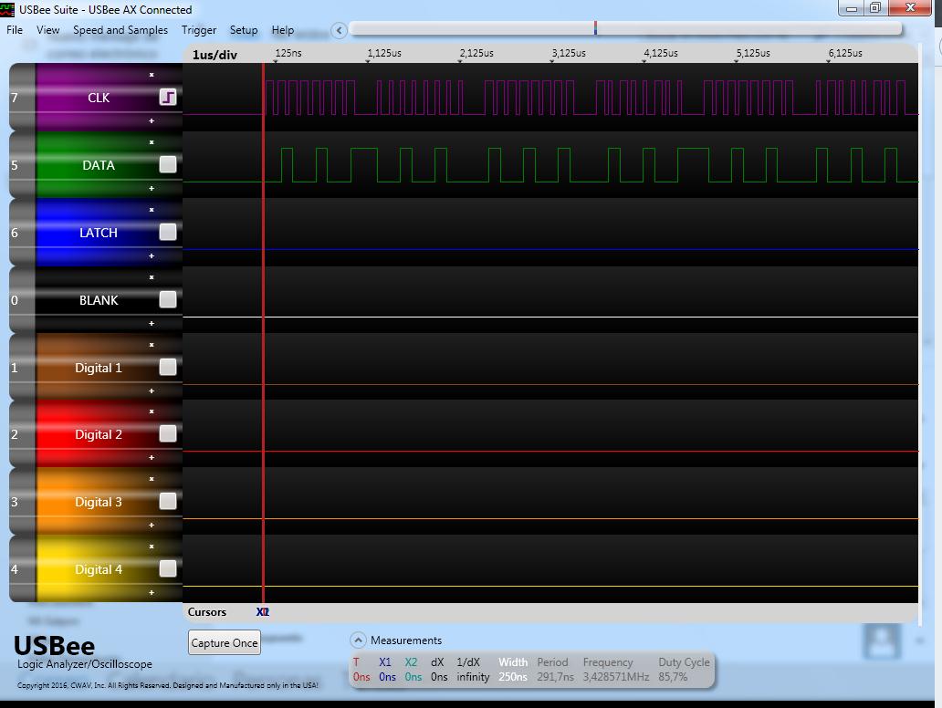Viewport: 942px width, 708px height.
Task: Open the Help menu
Action: (282, 30)
